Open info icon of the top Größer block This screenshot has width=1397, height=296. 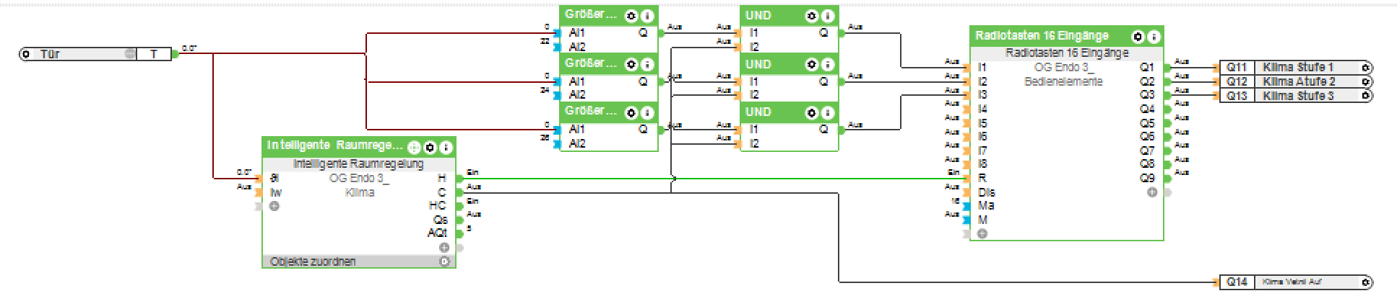coord(647,16)
